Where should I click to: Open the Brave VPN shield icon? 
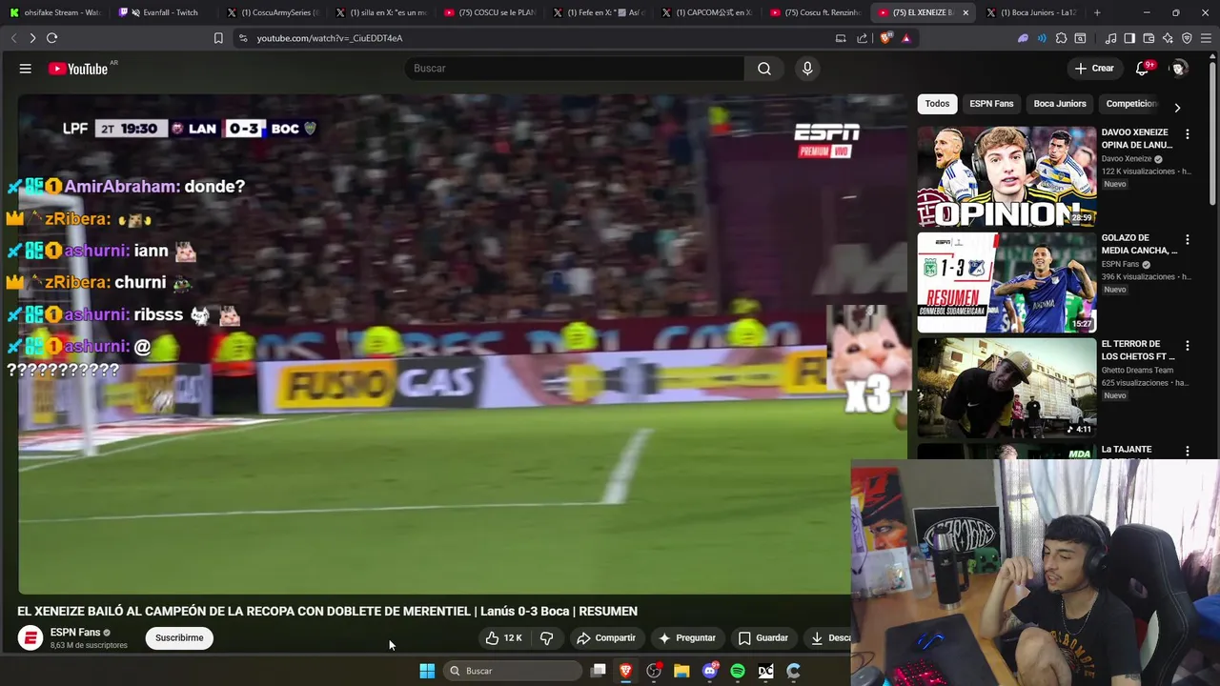click(x=1187, y=38)
